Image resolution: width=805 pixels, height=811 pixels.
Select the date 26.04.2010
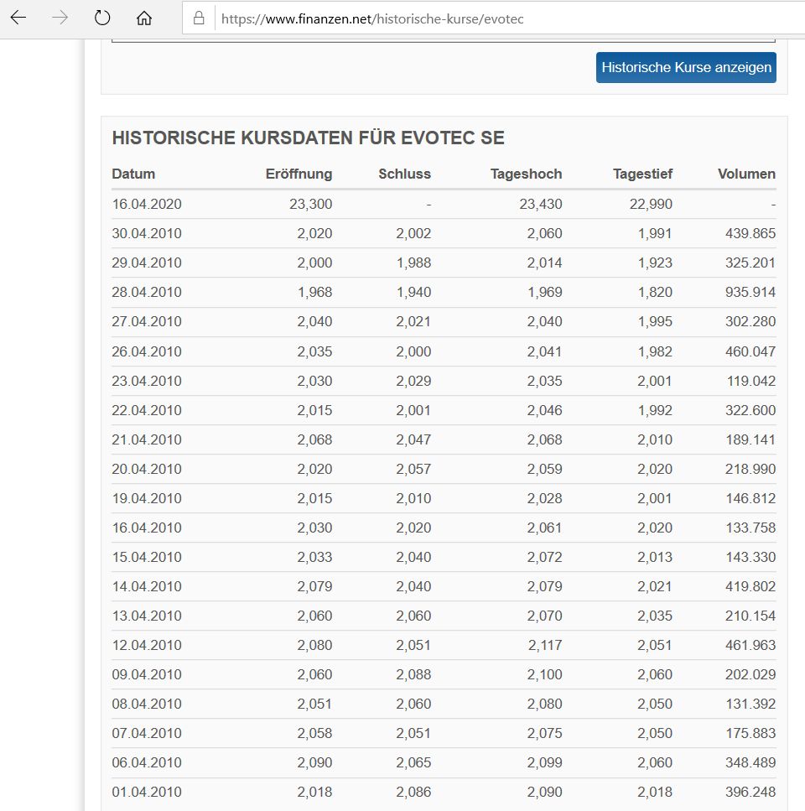[x=147, y=351]
